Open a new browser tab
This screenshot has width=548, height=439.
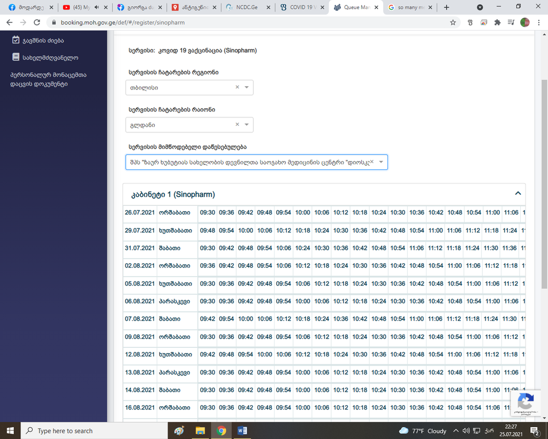tap(446, 8)
